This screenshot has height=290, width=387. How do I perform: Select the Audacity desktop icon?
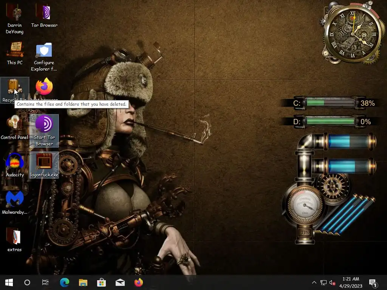click(15, 165)
